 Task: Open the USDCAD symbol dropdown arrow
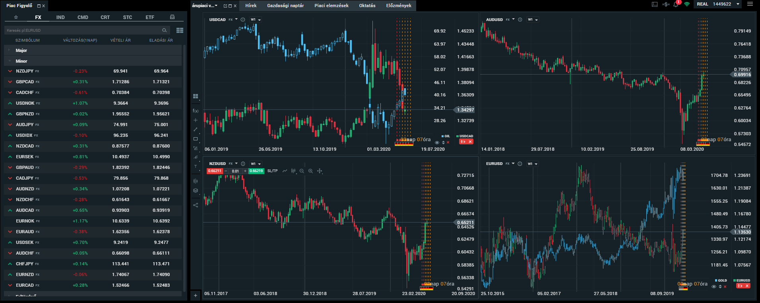237,19
